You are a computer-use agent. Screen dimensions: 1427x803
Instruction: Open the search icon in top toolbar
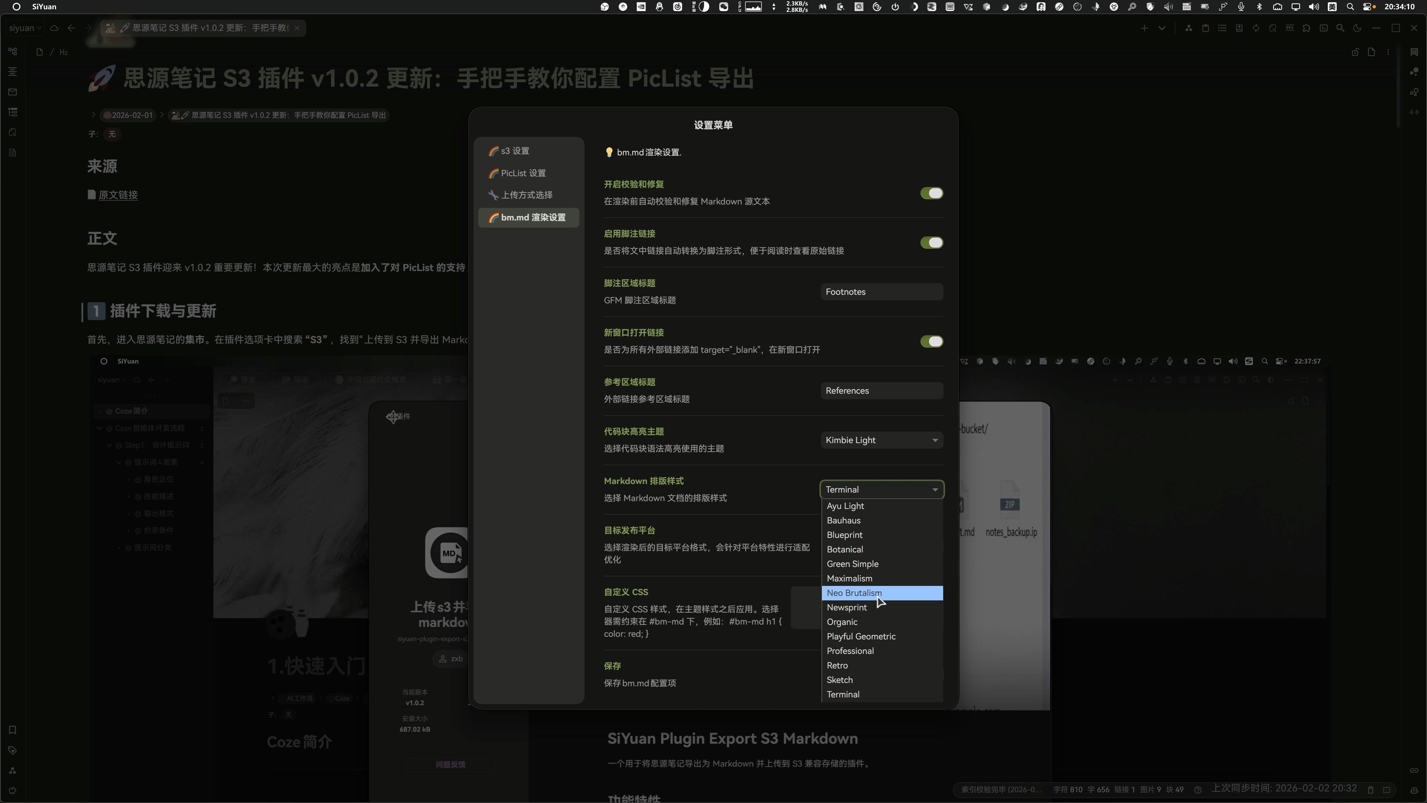(x=1340, y=28)
